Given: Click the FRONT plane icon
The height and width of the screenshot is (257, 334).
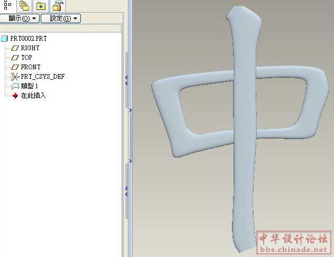Looking at the screenshot, I should (15, 67).
